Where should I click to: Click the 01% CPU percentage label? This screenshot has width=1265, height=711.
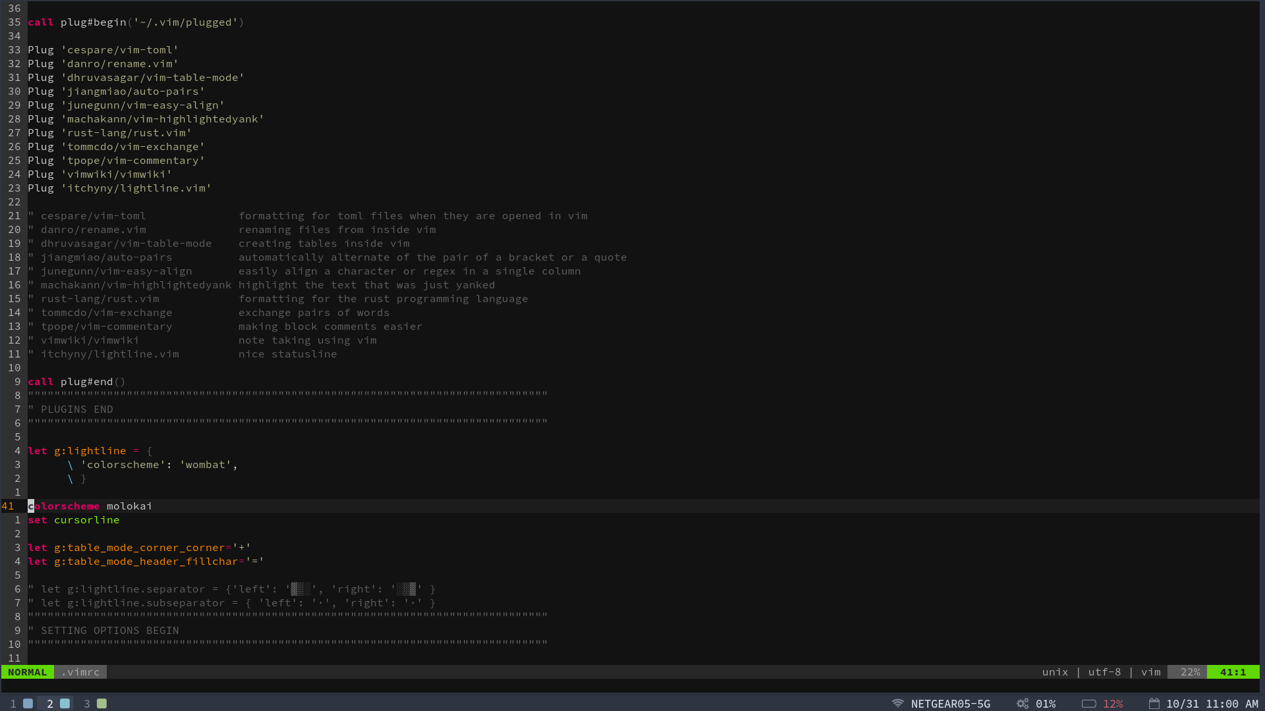tap(1048, 703)
